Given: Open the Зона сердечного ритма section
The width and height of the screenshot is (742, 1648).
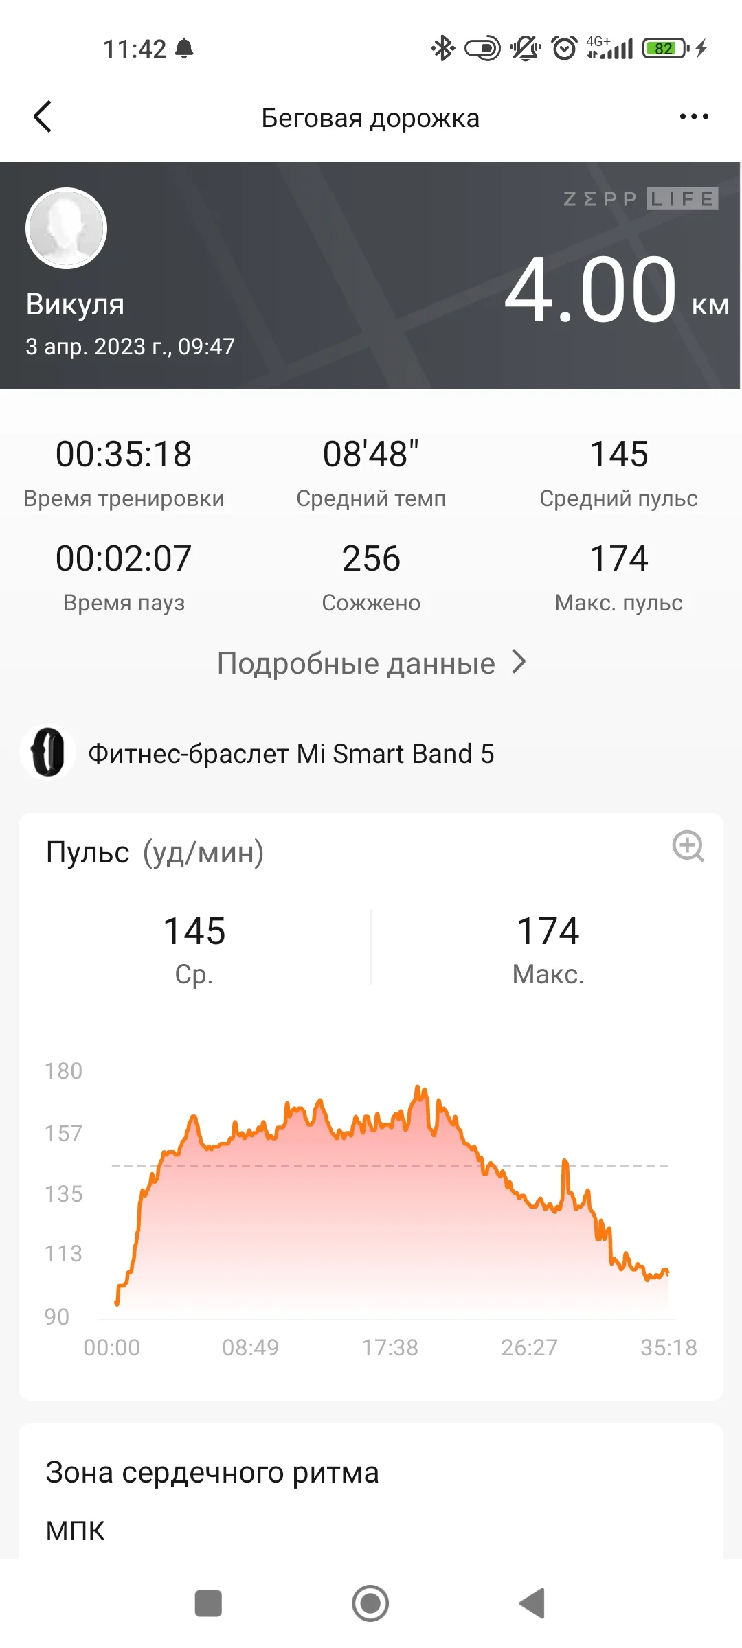Looking at the screenshot, I should (212, 1472).
